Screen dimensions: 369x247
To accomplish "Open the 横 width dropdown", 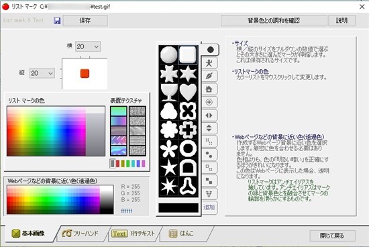I will tap(88, 46).
